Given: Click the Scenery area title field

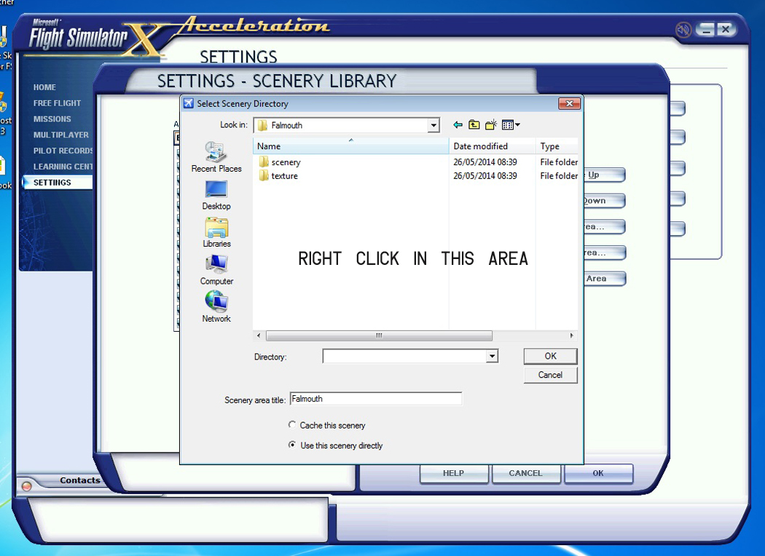Looking at the screenshot, I should coord(376,399).
